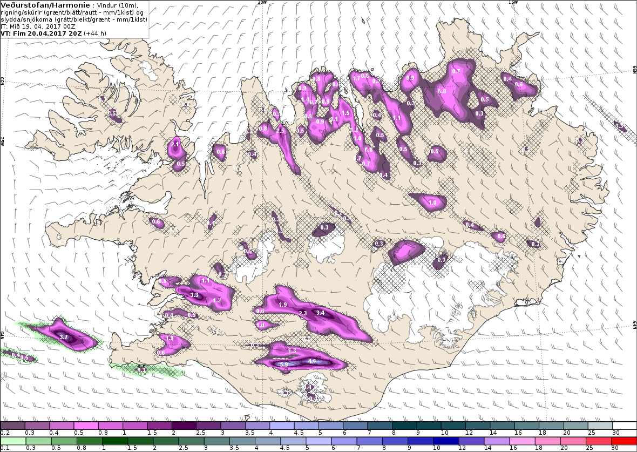Screen dimensions: 637x452
Task: Click the 2.5 precipitation value label
Action: (280, 131)
